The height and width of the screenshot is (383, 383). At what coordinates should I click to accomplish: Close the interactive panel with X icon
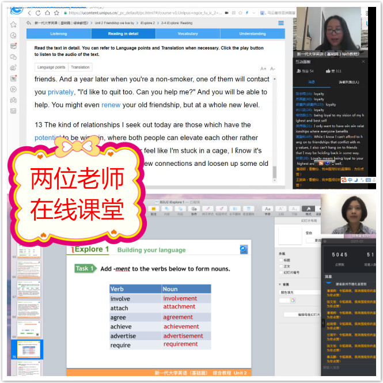pyautogui.click(x=363, y=60)
